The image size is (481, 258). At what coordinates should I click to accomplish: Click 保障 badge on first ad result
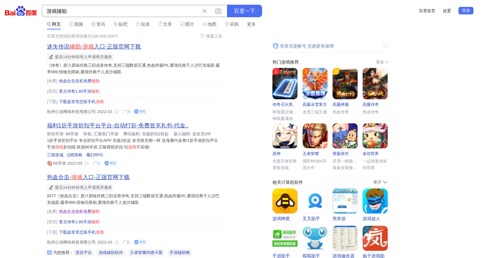pos(141,112)
